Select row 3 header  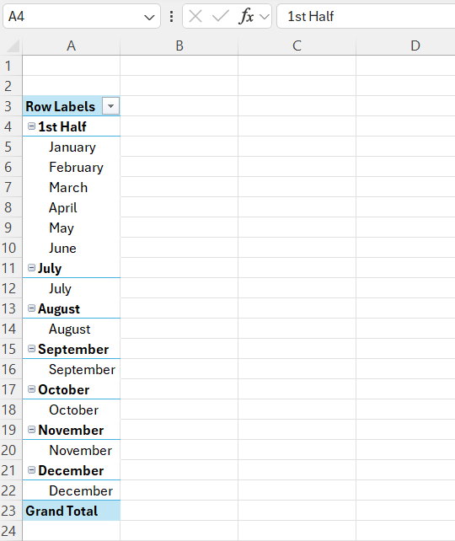(11, 106)
